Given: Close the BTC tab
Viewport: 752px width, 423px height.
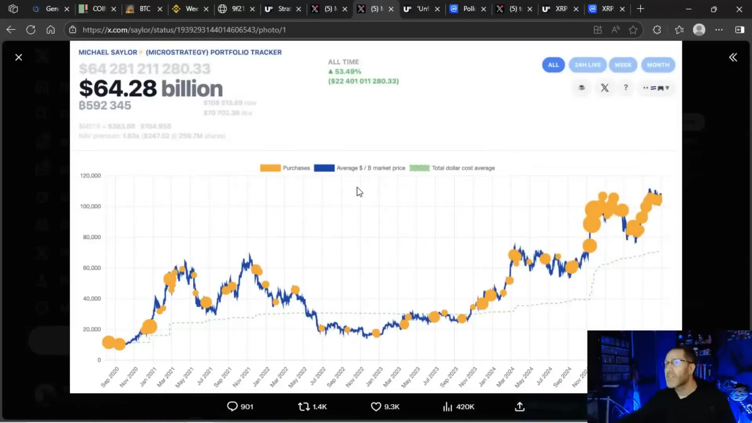Looking at the screenshot, I should point(160,9).
